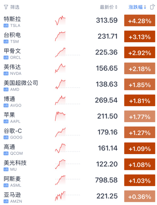Open the 谷歌-C GOOG sparkline chart
157x205 pixels.
click(60, 132)
